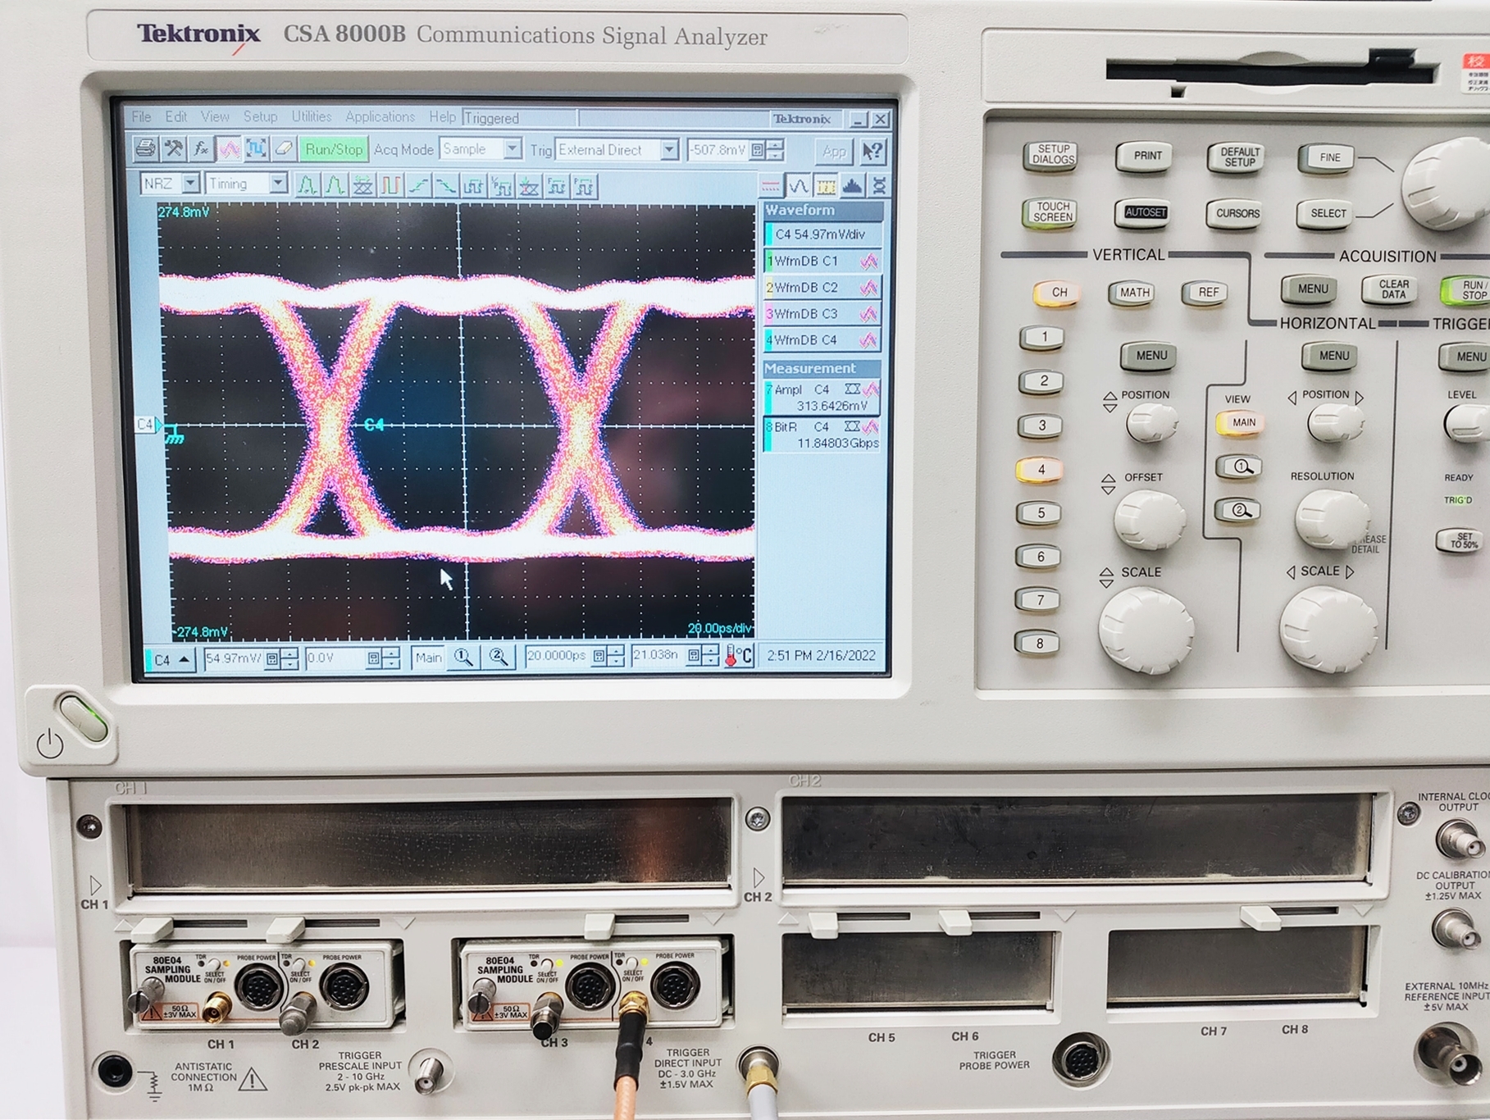1490x1120 pixels.
Task: Toggle the WfmDB C2 waveform row
Action: pyautogui.click(x=822, y=287)
